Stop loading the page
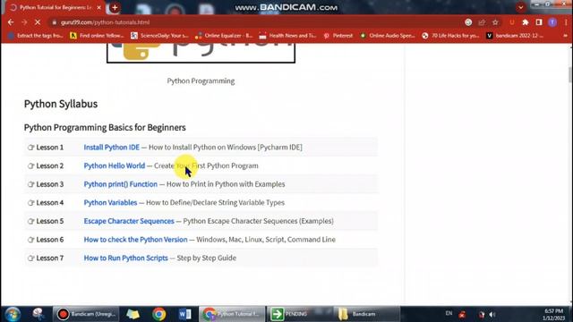Image resolution: width=573 pixels, height=322 pixels. [x=38, y=22]
